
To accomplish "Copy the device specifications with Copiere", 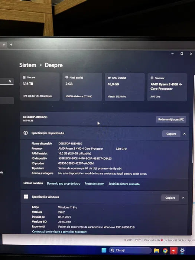I will click(x=171, y=134).
